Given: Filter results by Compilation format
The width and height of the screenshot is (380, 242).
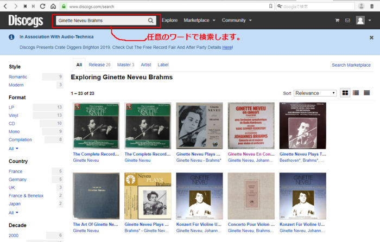Looking at the screenshot, I should [x=20, y=139].
